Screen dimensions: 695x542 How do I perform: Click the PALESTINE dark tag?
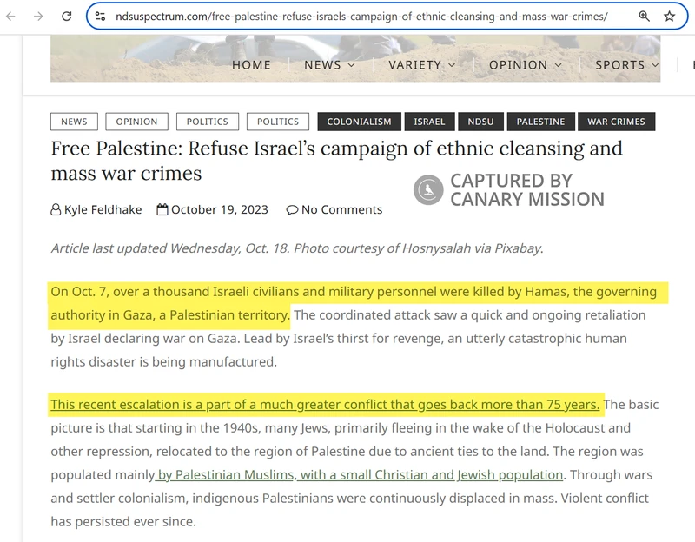coord(540,122)
